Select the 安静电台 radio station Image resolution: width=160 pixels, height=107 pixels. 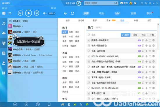pos(33,73)
